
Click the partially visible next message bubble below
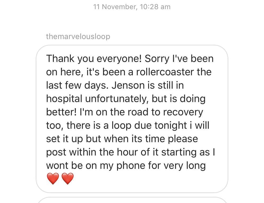(132, 200)
